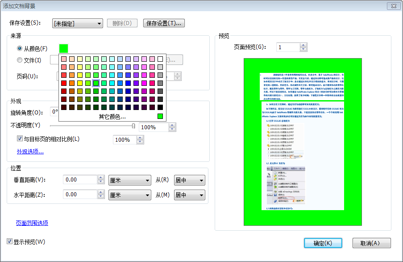The image size is (403, 262).
Task: Toggle the 与目标页的相对比例 checkbox
Action: pyautogui.click(x=20, y=139)
